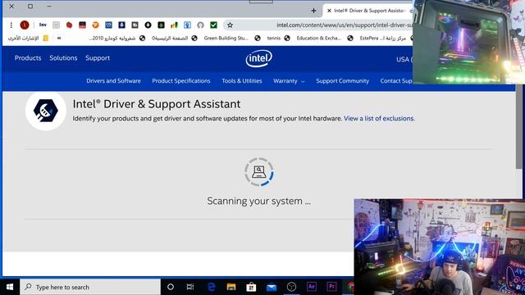Screen dimensions: 525x295
Task: Click the white-arrow-on-navy download extension icon
Action: [x=122, y=25]
